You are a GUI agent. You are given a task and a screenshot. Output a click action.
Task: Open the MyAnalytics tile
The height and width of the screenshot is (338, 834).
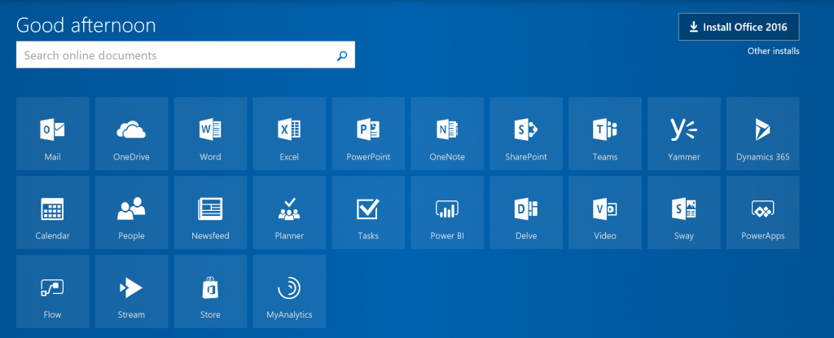(289, 291)
